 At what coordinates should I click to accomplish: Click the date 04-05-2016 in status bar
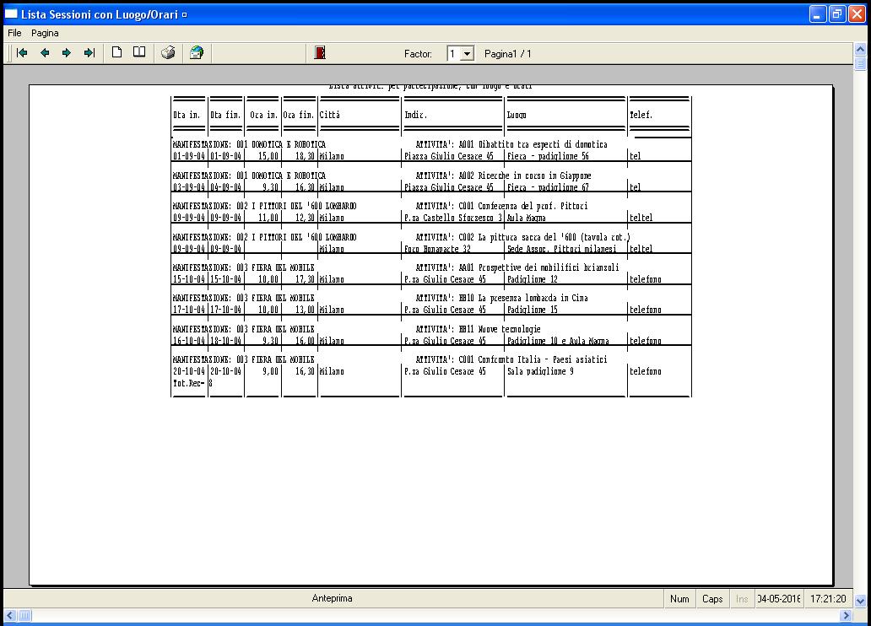(779, 599)
